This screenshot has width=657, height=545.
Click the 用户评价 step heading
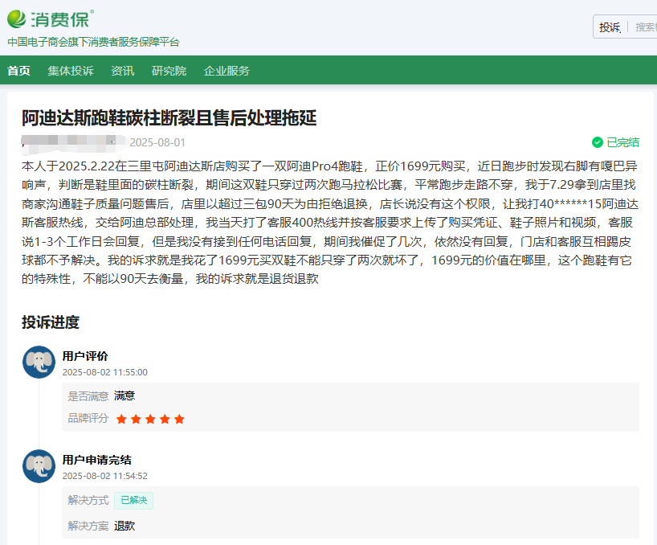tap(85, 356)
